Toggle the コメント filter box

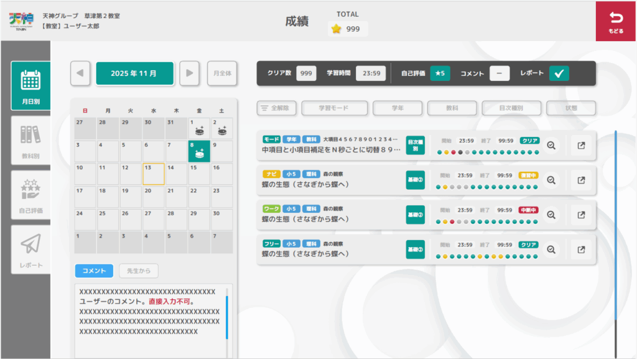500,73
